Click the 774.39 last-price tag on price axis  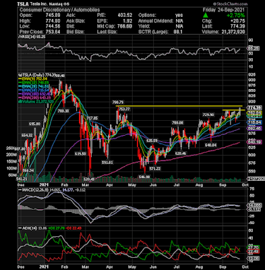point(254,107)
